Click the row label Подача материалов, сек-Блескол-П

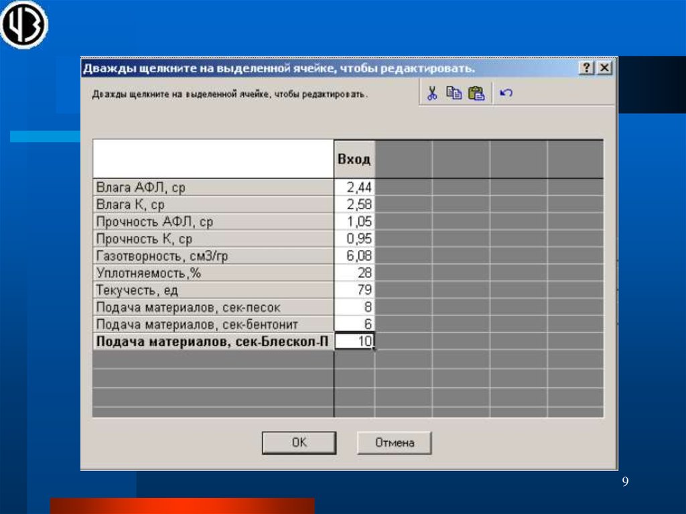point(213,341)
